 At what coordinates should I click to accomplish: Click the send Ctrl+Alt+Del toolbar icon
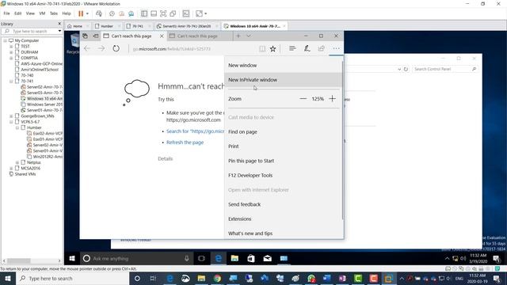tap(98, 13)
